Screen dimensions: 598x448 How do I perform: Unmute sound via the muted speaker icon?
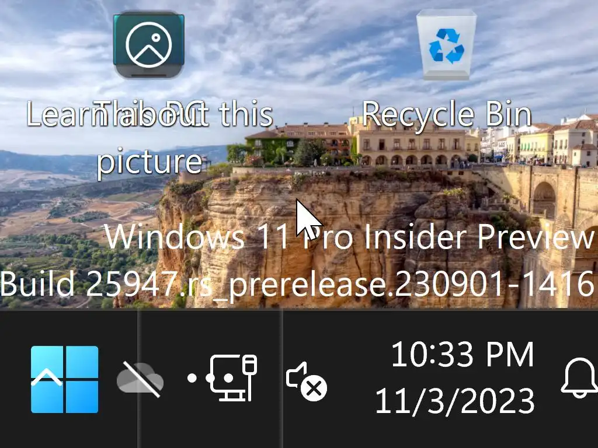point(306,381)
